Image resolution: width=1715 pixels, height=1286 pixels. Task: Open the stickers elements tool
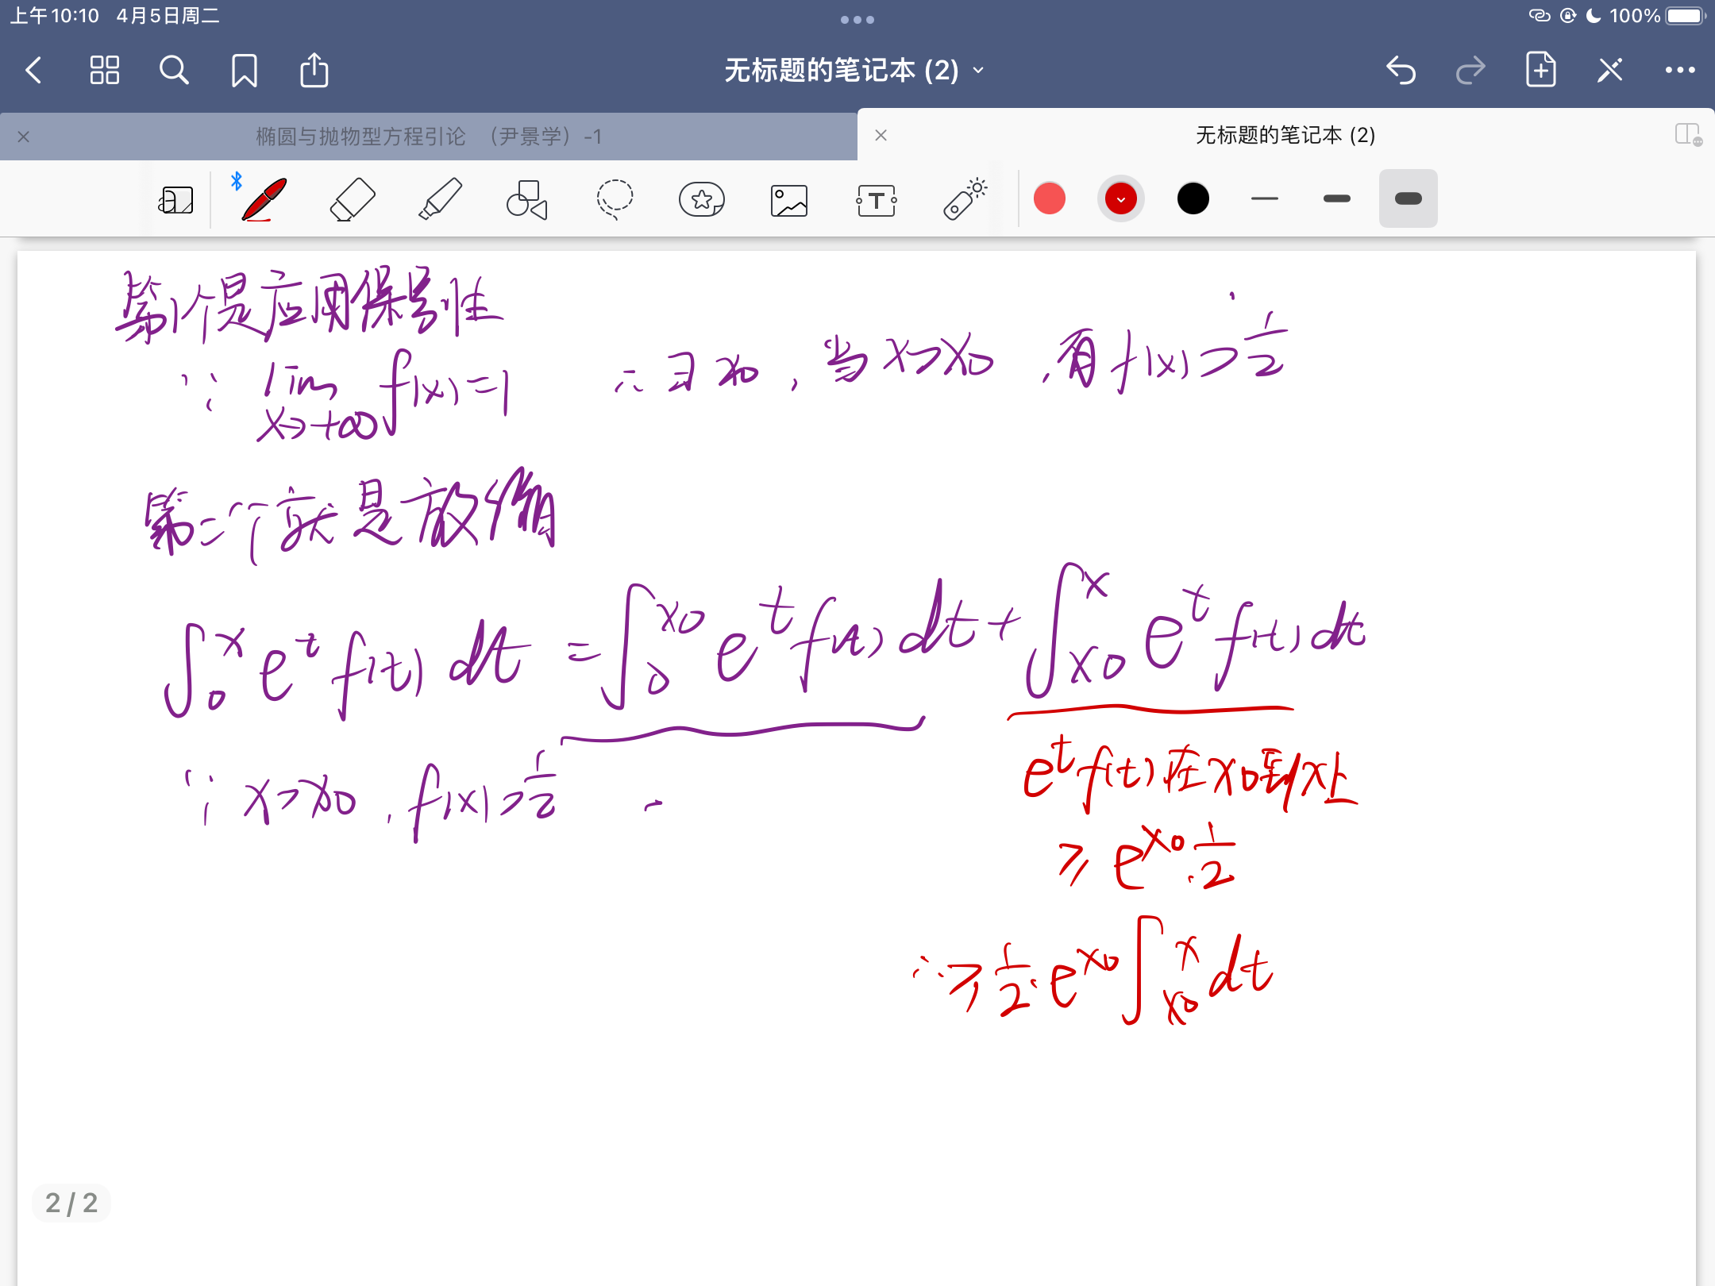coord(702,199)
